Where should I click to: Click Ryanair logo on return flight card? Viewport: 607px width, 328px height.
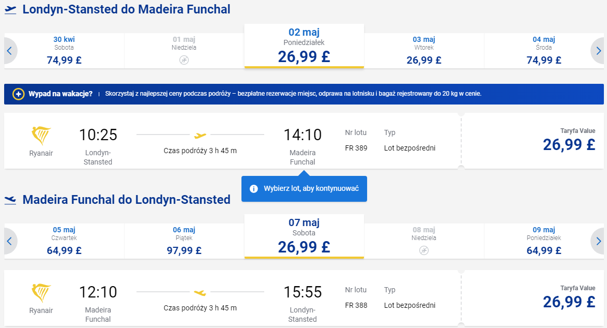coord(41,293)
